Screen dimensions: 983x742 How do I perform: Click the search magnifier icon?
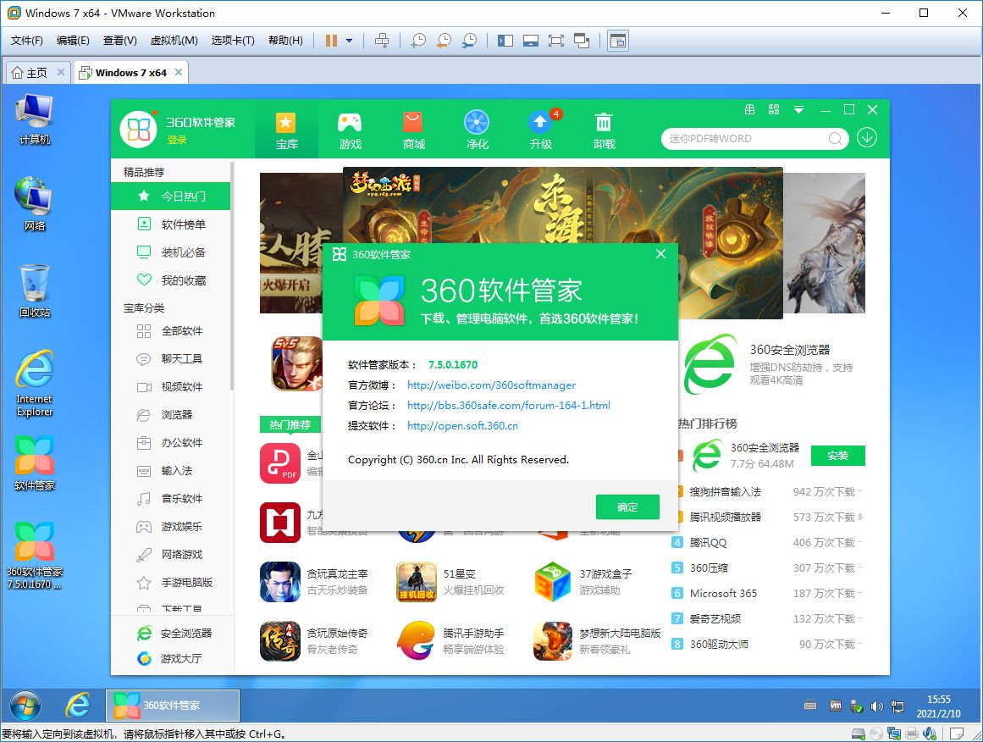coord(834,138)
